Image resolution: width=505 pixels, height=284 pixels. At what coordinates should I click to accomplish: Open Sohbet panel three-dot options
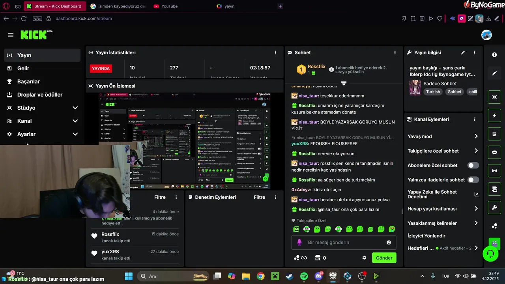pyautogui.click(x=395, y=52)
